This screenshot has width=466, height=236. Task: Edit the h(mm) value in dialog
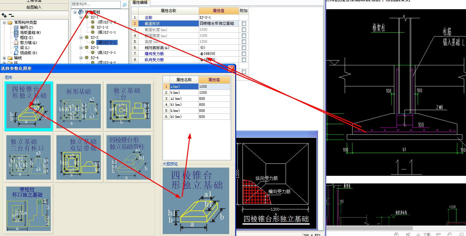[x=214, y=111]
